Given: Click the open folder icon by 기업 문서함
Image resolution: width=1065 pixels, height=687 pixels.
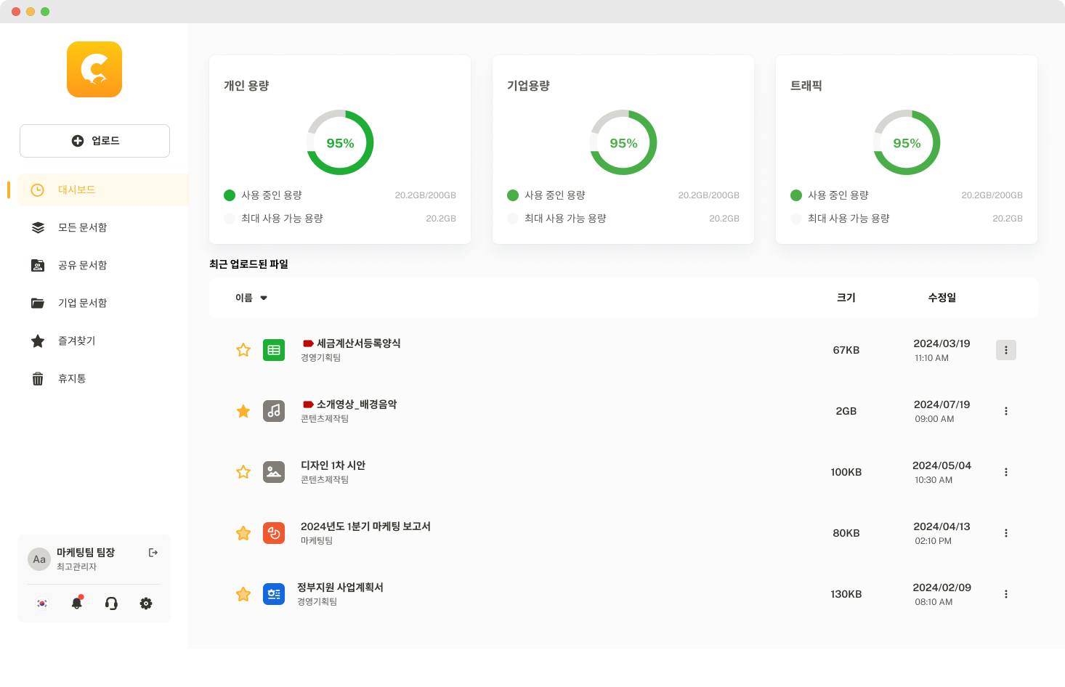Looking at the screenshot, I should tap(38, 303).
